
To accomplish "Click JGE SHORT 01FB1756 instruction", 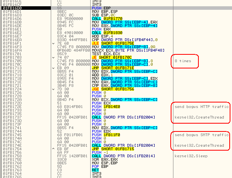I will coord(113,89).
